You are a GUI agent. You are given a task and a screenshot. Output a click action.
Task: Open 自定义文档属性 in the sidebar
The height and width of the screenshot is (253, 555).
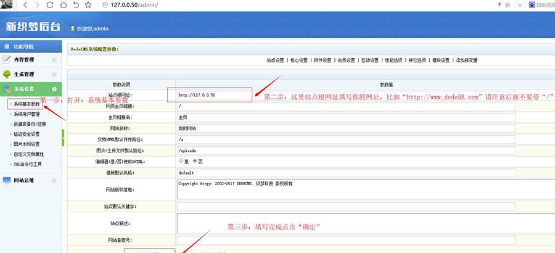[28, 154]
